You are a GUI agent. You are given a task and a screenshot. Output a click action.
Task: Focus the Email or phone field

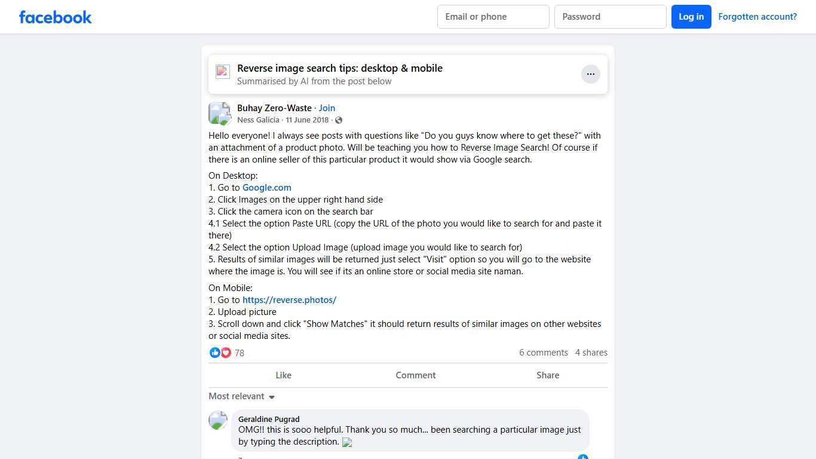pyautogui.click(x=493, y=17)
